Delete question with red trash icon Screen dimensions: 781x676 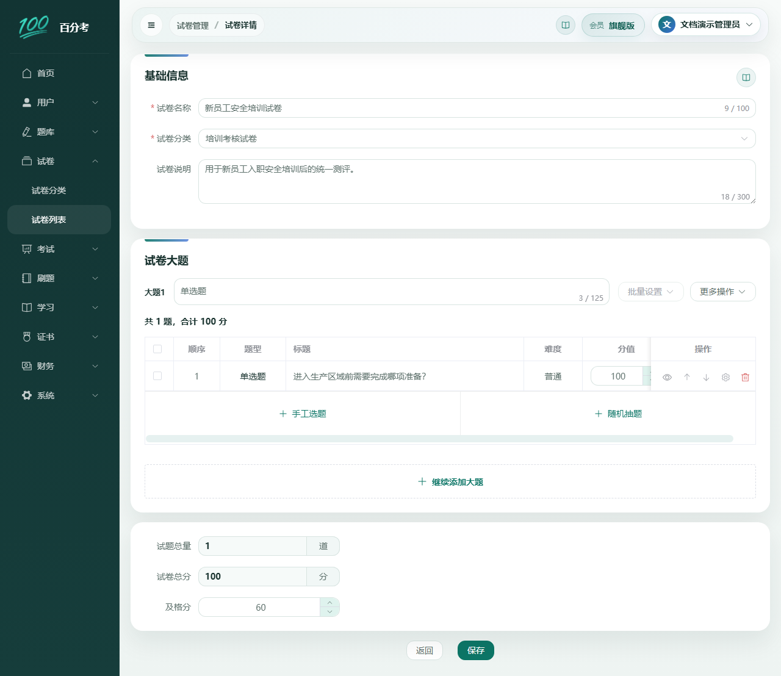[745, 377]
